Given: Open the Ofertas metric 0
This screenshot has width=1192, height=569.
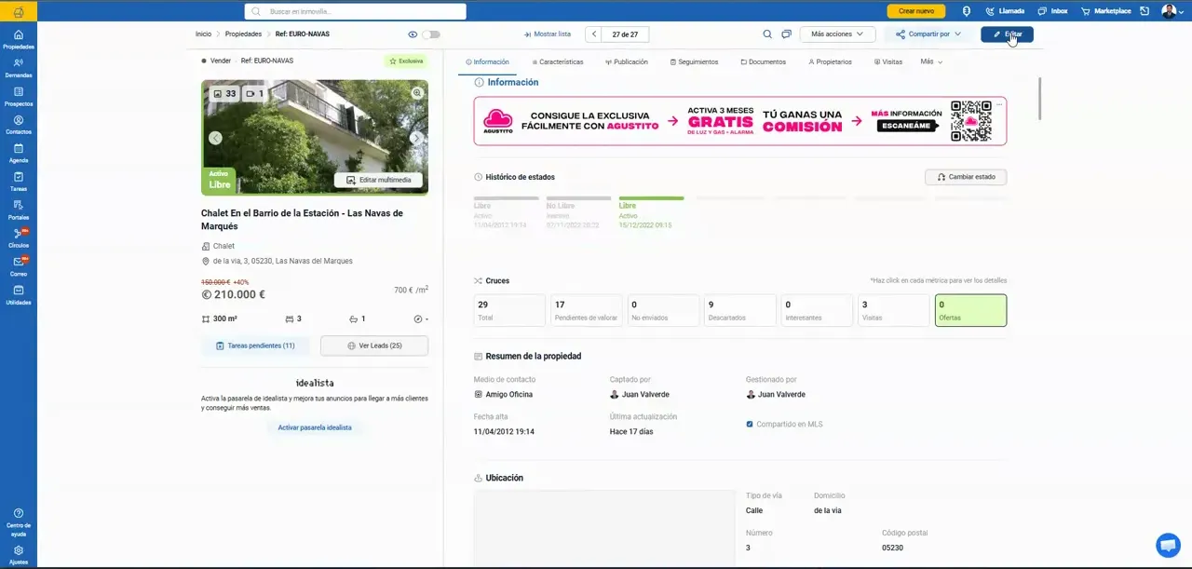Looking at the screenshot, I should tap(970, 310).
